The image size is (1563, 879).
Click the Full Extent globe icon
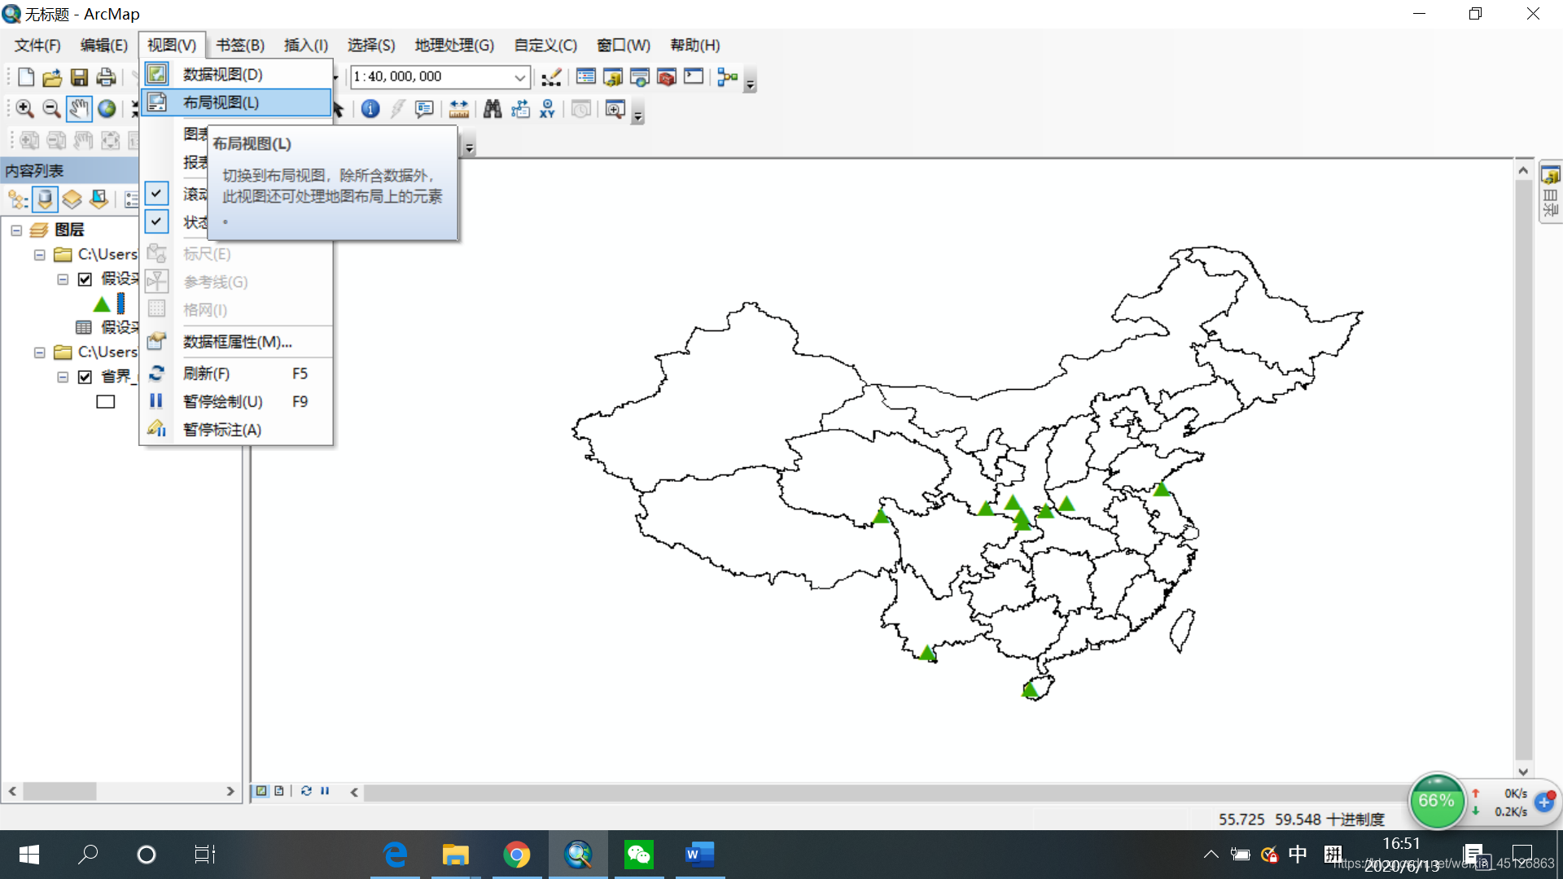(x=107, y=109)
